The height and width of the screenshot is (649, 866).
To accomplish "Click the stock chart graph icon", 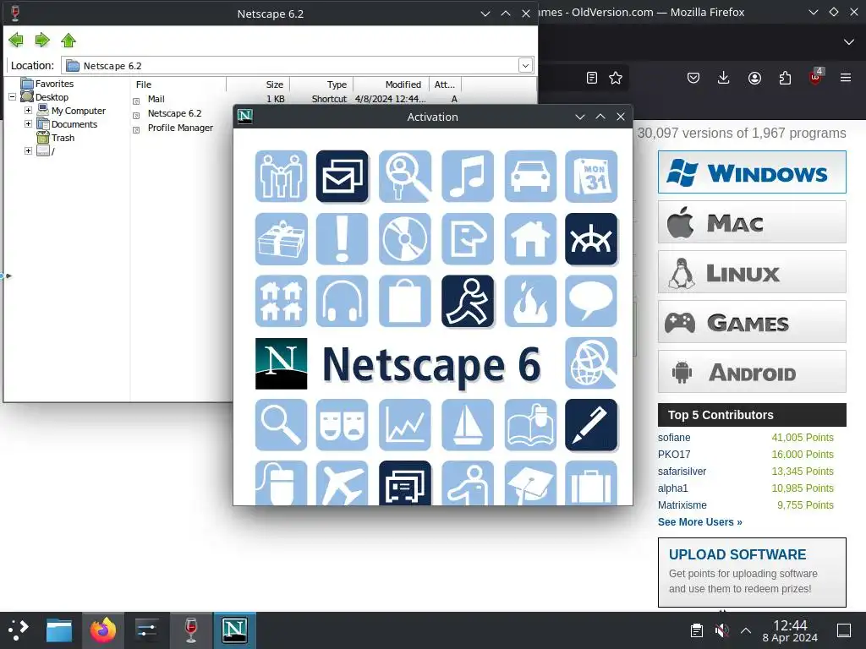I will tap(405, 425).
